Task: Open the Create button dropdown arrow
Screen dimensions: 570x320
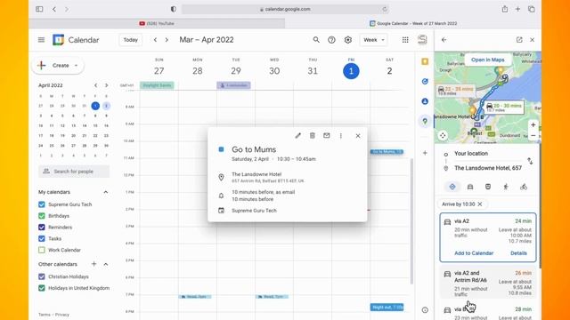Action: coord(76,66)
